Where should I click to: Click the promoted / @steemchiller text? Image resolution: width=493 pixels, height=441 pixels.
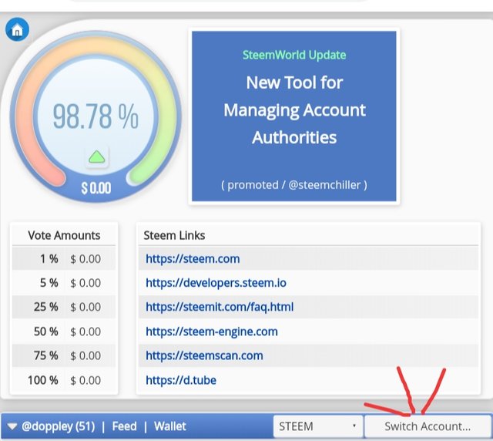click(x=294, y=185)
